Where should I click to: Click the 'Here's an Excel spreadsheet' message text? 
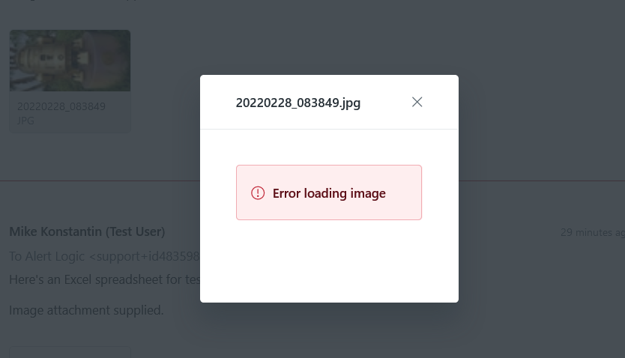point(104,279)
